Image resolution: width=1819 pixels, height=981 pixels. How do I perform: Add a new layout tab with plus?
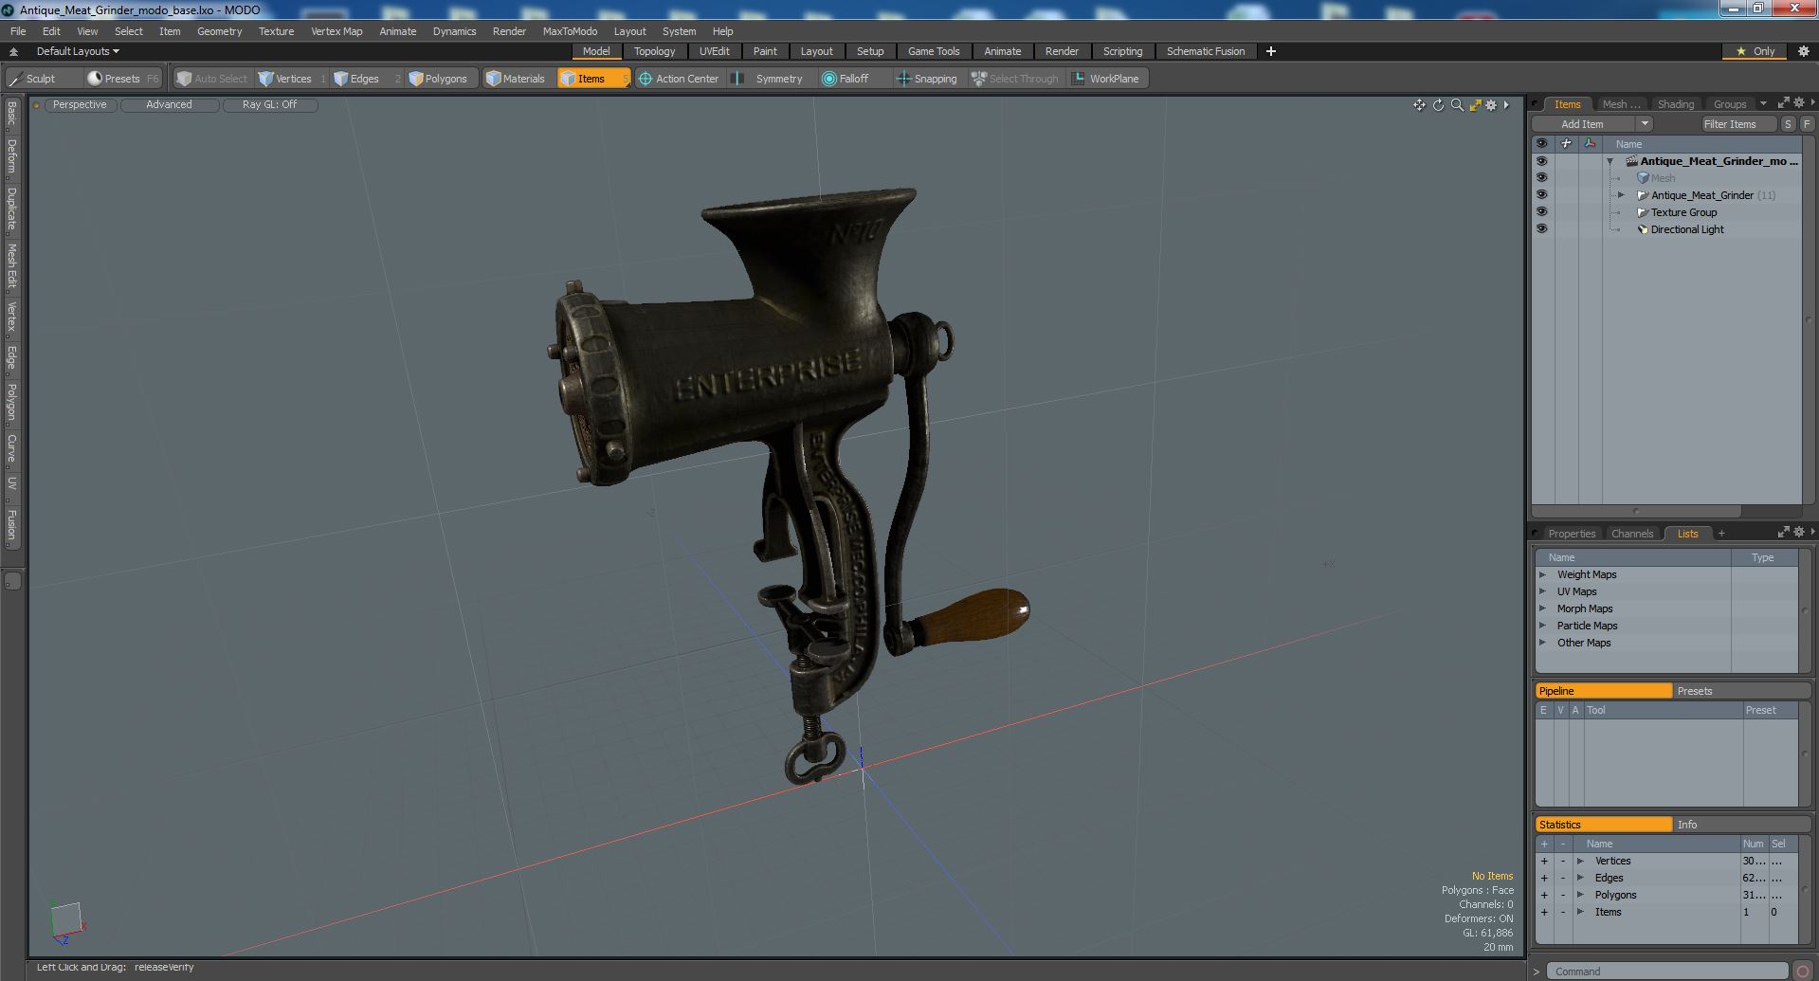point(1271,51)
